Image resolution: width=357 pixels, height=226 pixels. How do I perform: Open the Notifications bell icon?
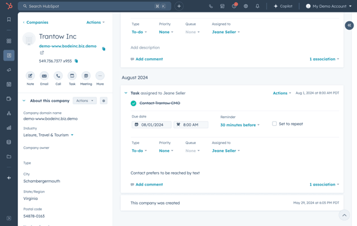point(258,6)
